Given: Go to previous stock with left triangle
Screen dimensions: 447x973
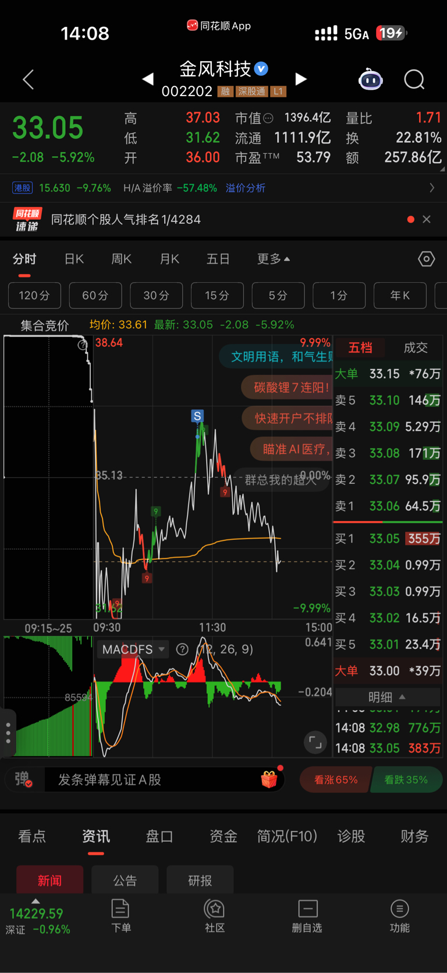Looking at the screenshot, I should 148,79.
